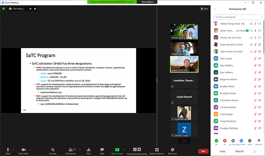Toggle Cody Kasper's muted microphone icon
The width and height of the screenshot is (265, 156).
tap(255, 114)
